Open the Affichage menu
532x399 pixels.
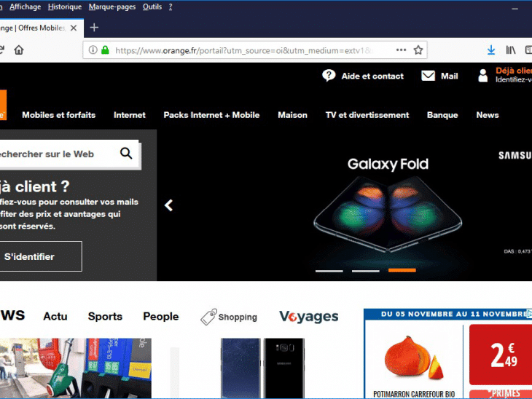pos(25,7)
